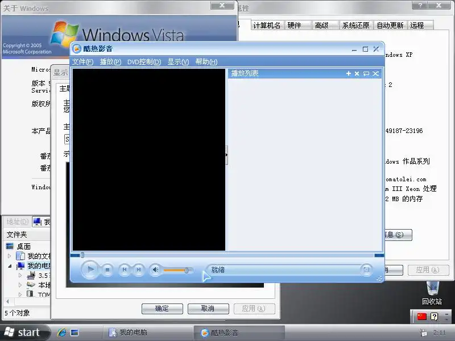Open the 显示(V) menu
The width and height of the screenshot is (455, 341).
coord(178,62)
